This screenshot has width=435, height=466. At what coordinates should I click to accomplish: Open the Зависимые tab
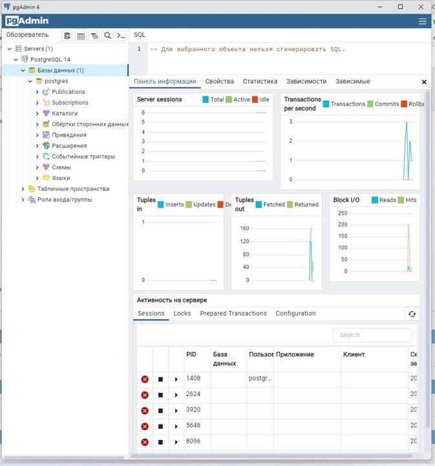(x=353, y=82)
